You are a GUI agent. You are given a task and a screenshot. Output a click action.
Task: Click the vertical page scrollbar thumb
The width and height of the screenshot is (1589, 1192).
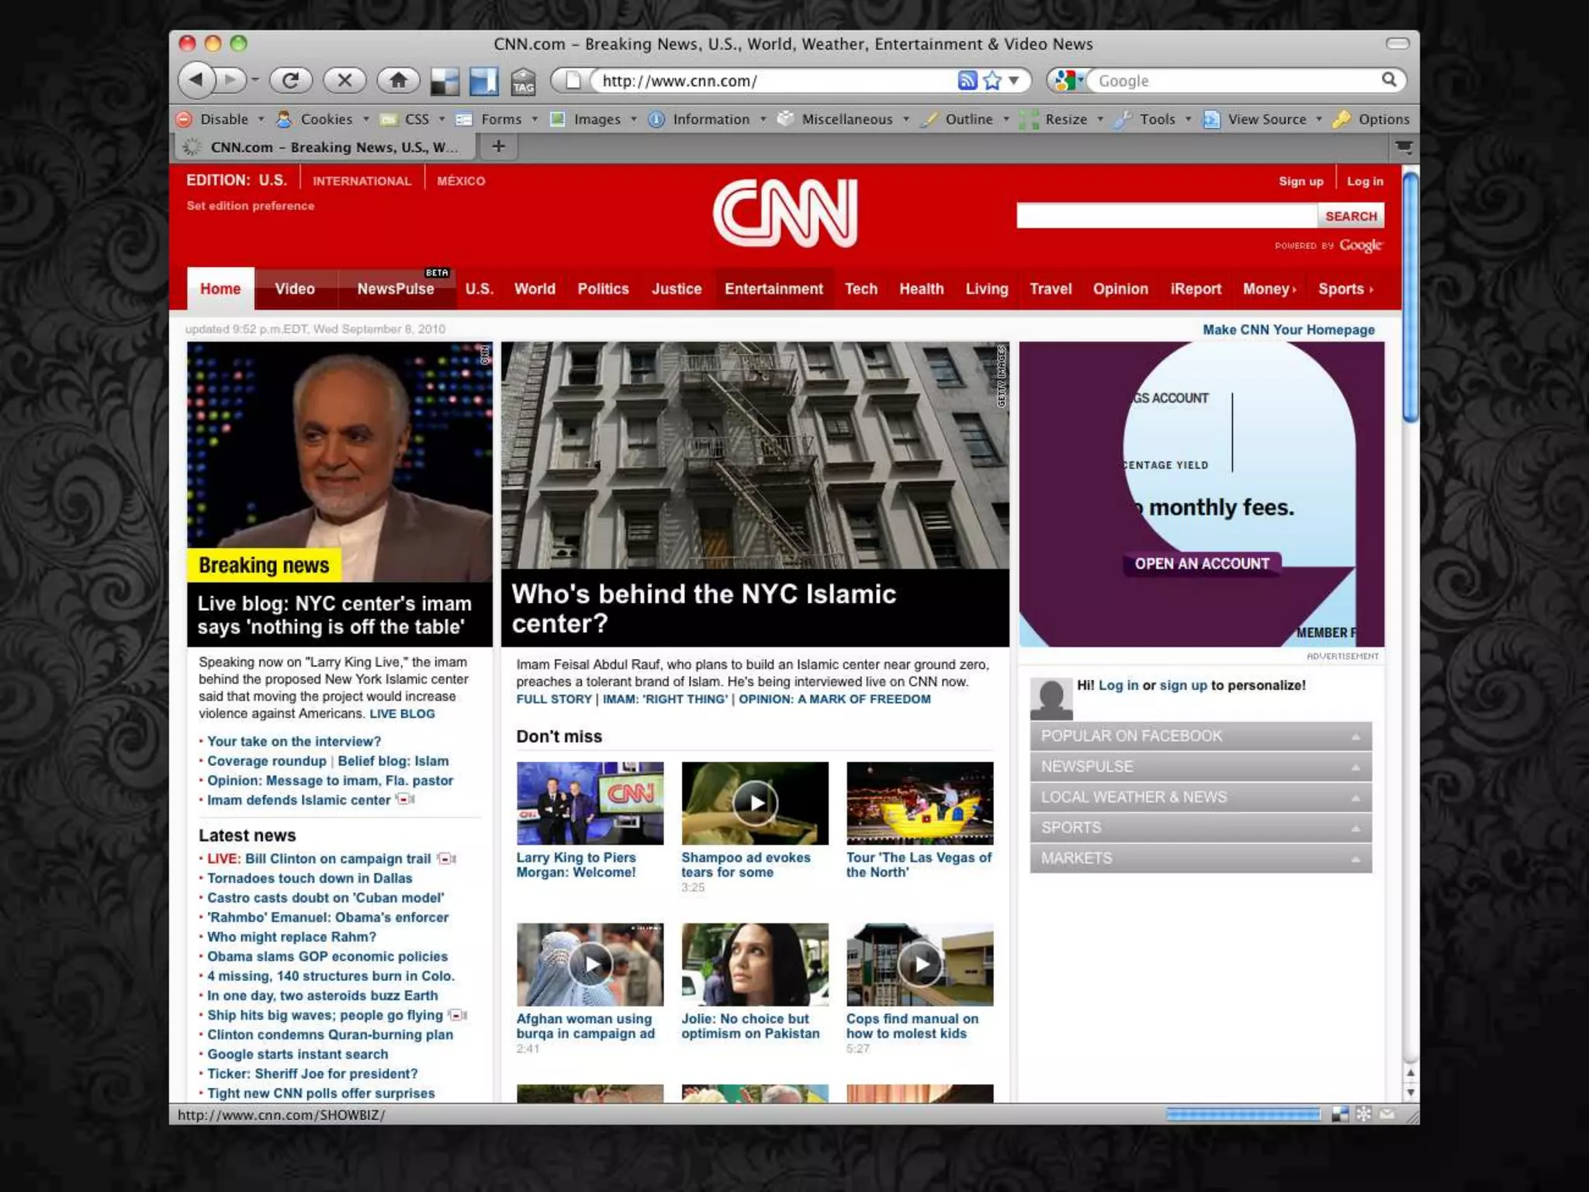[1410, 299]
